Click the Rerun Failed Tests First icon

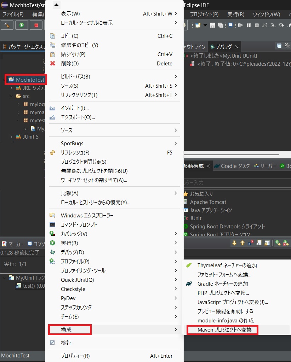[x=286, y=243]
